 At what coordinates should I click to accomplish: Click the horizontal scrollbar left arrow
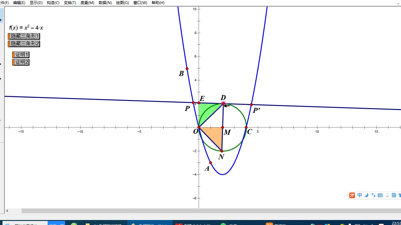point(7,211)
